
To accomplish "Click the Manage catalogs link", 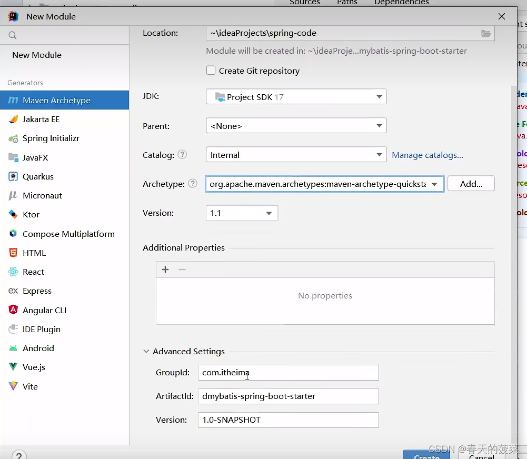I will pos(427,155).
